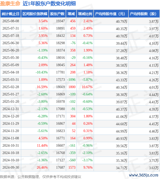The image size is (160, 179).
Task: Select the -10.43% price change cell
Action: pyautogui.click(x=42, y=72)
